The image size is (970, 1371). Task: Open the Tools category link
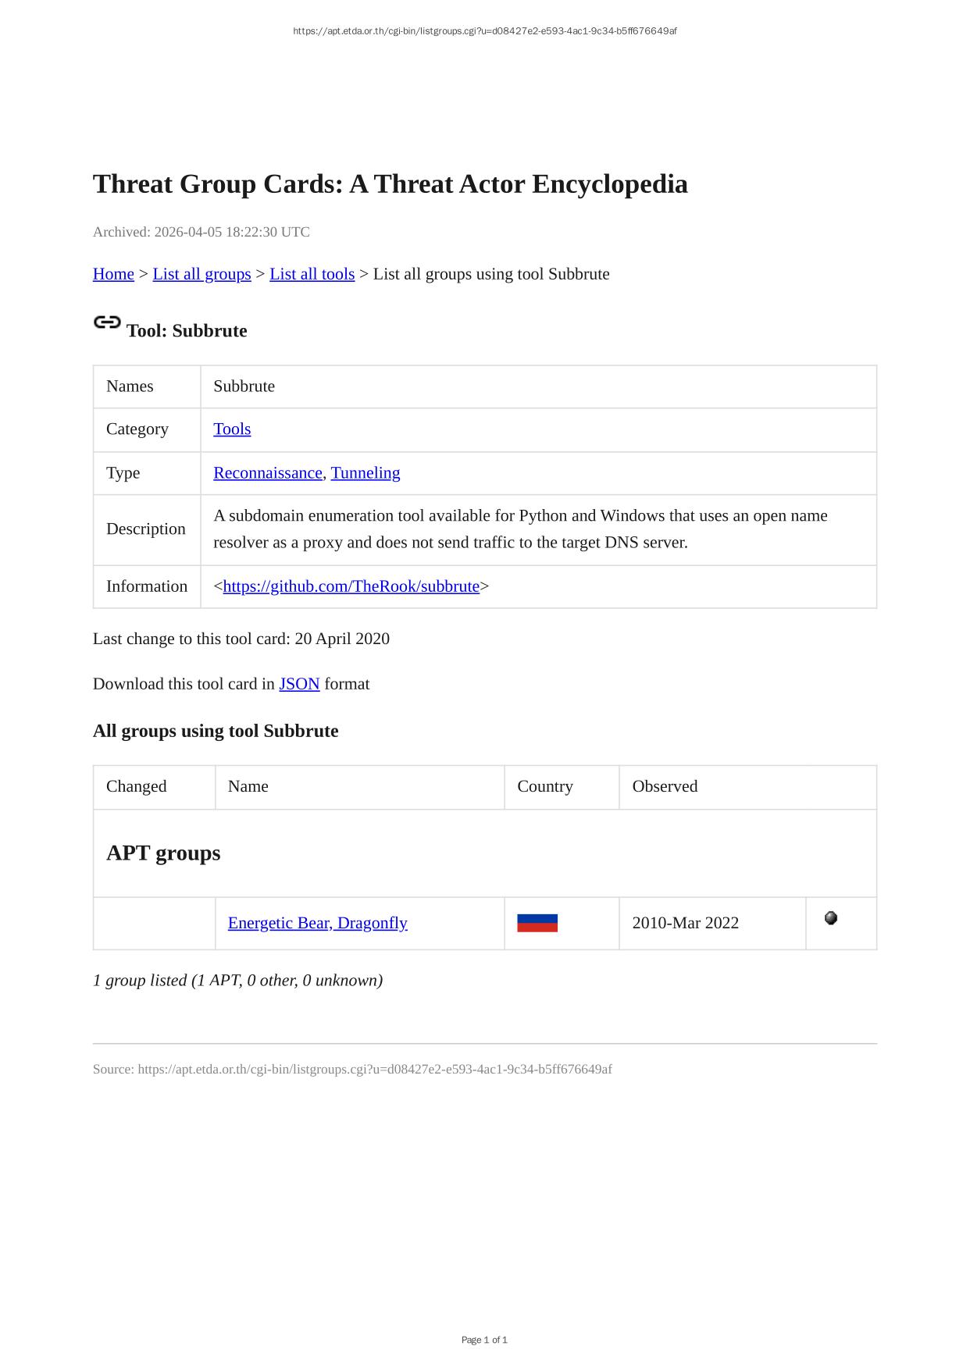[232, 429]
